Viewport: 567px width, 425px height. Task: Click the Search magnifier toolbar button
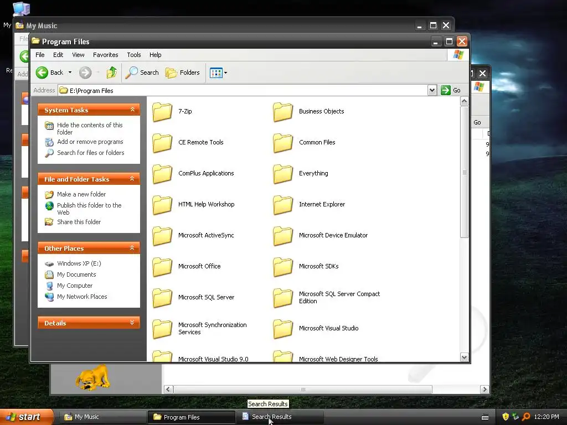tap(142, 72)
